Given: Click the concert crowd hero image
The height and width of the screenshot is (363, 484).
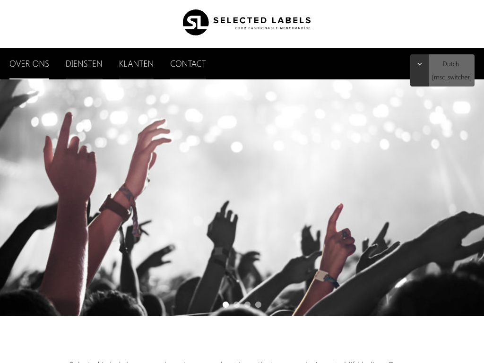Looking at the screenshot, I should (x=242, y=198).
